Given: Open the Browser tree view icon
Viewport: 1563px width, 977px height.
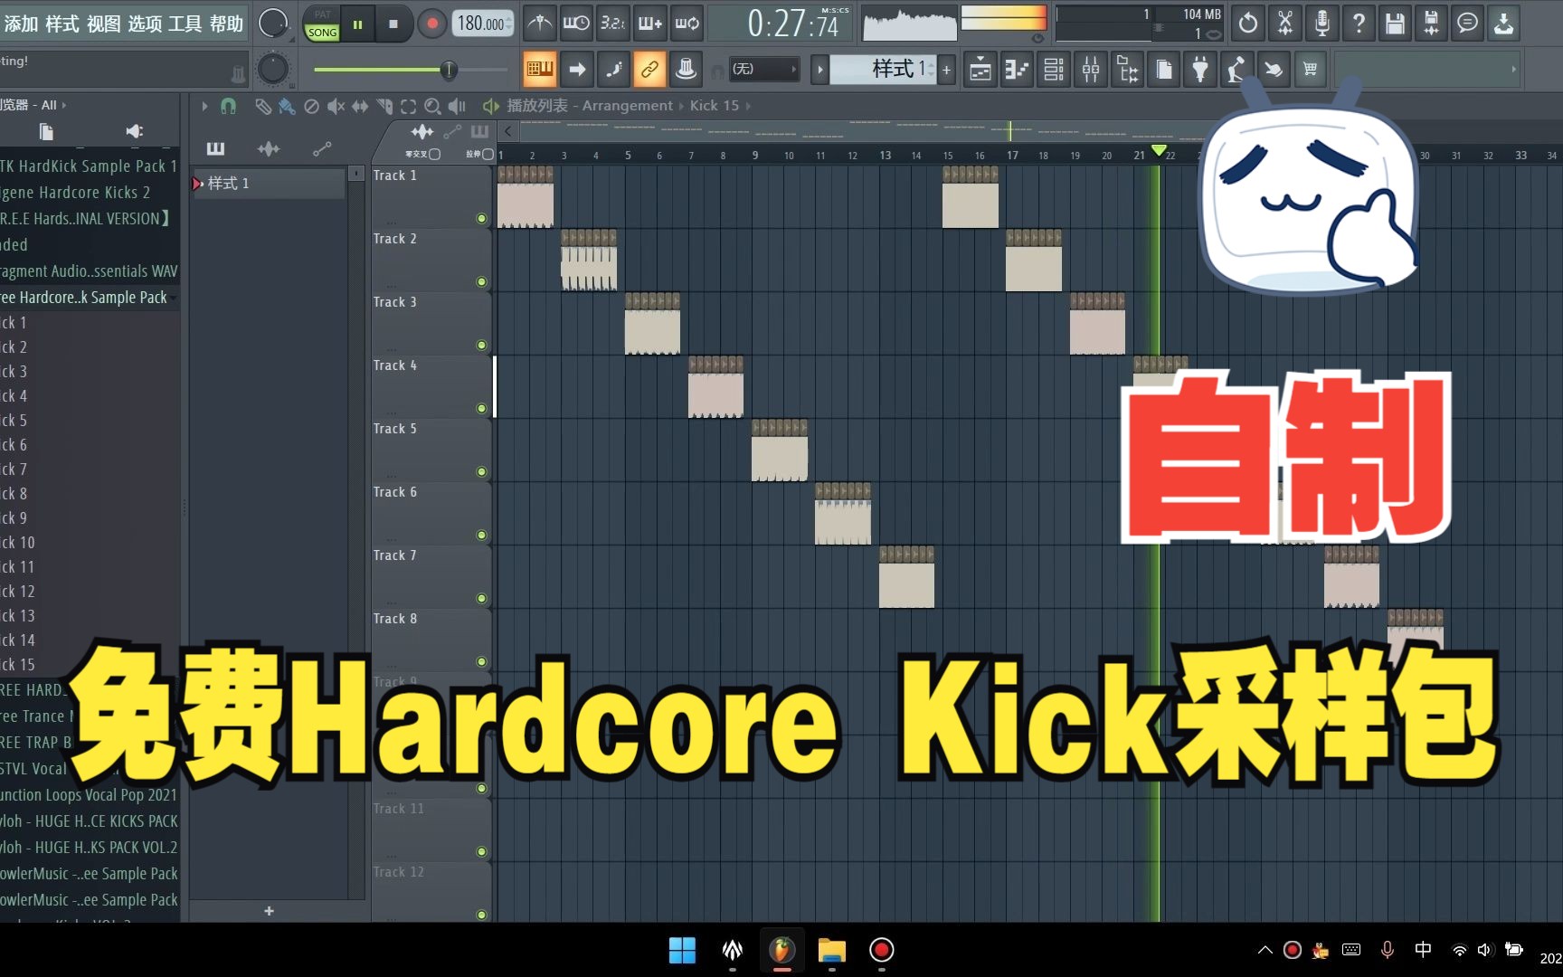Looking at the screenshot, I should click(x=1128, y=70).
